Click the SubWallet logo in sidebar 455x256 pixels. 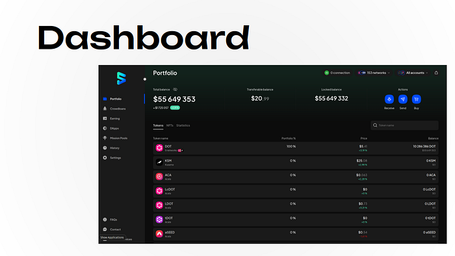[122, 78]
